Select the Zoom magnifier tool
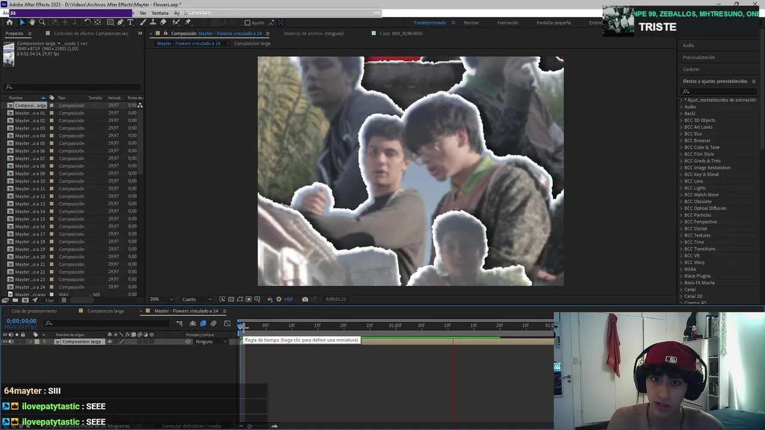Image resolution: width=765 pixels, height=430 pixels. click(x=42, y=22)
